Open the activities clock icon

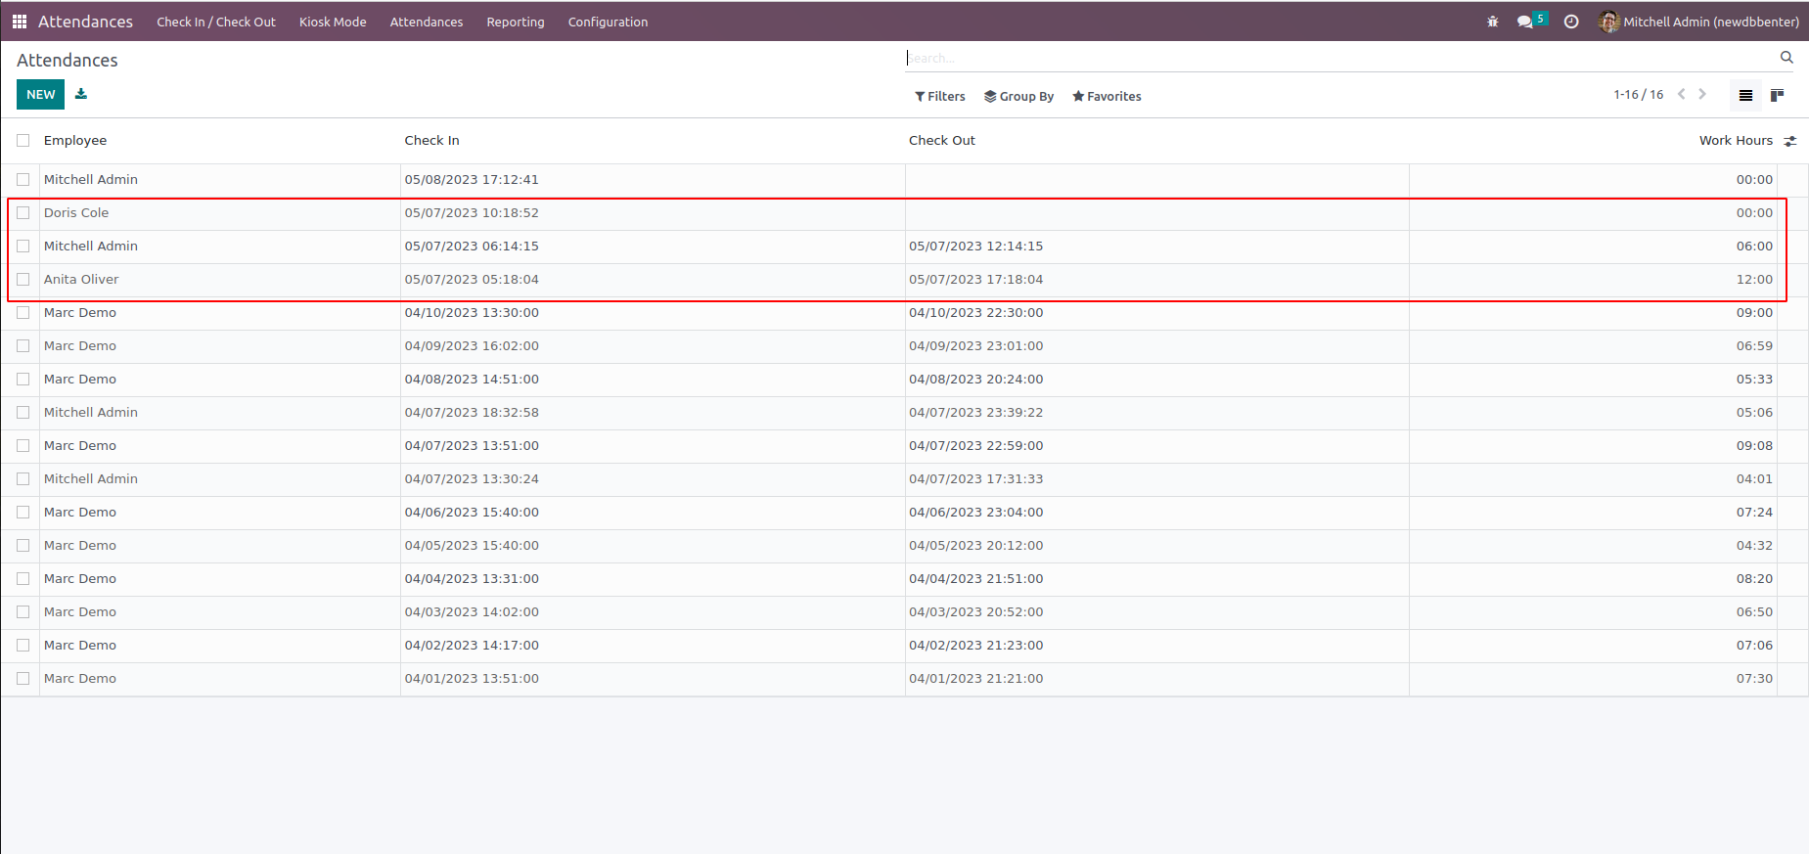pyautogui.click(x=1571, y=22)
